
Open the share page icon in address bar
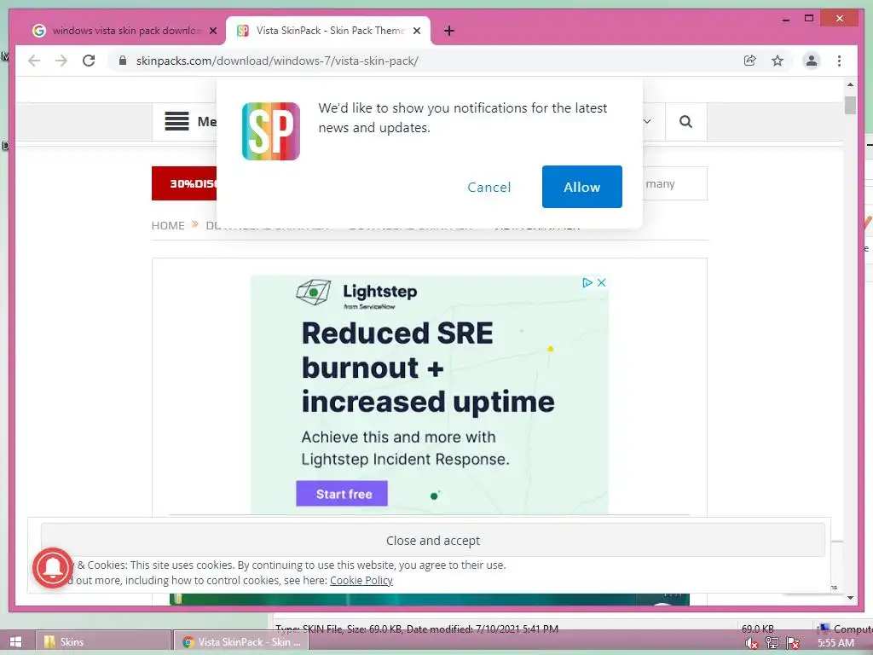(750, 61)
